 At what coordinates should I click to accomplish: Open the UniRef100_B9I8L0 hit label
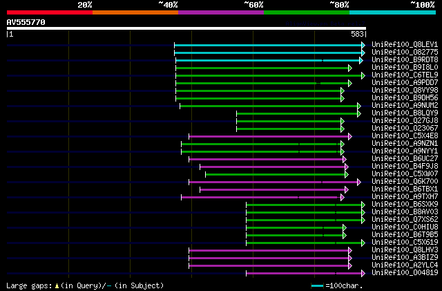point(405,67)
